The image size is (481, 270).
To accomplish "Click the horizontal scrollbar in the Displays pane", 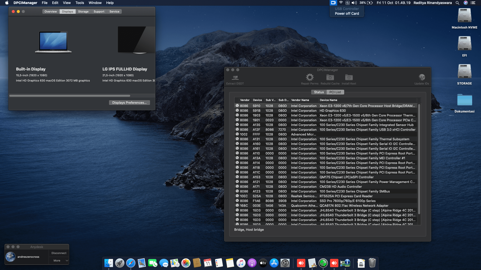I will click(70, 96).
